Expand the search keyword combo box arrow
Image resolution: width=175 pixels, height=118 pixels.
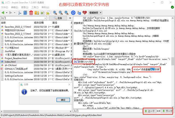45,18
